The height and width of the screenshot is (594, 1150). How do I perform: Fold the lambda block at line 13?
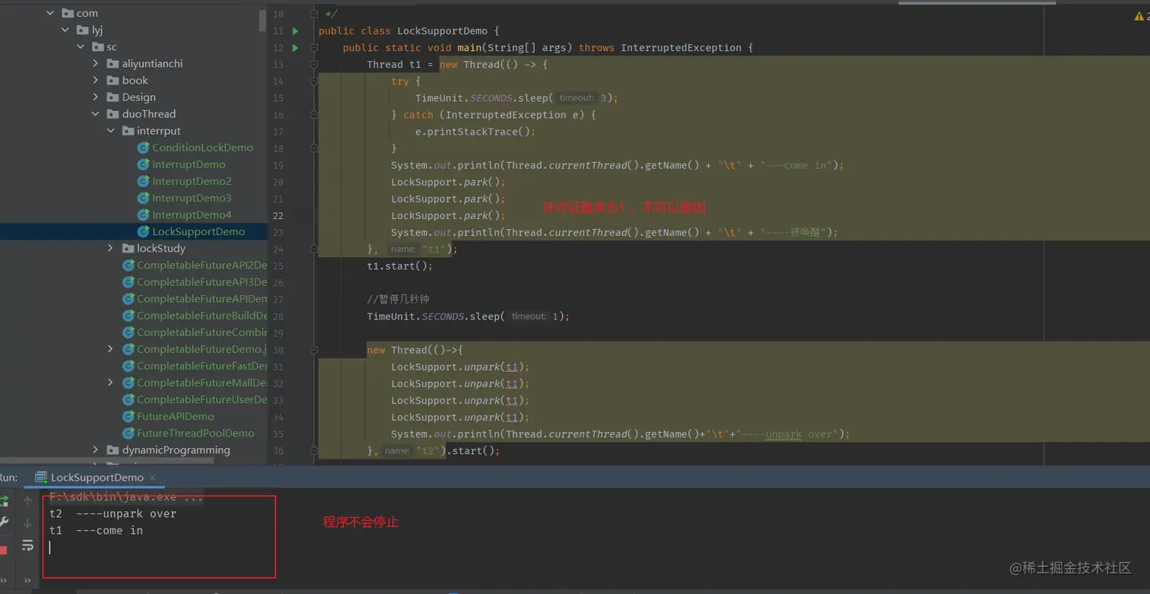tap(314, 65)
